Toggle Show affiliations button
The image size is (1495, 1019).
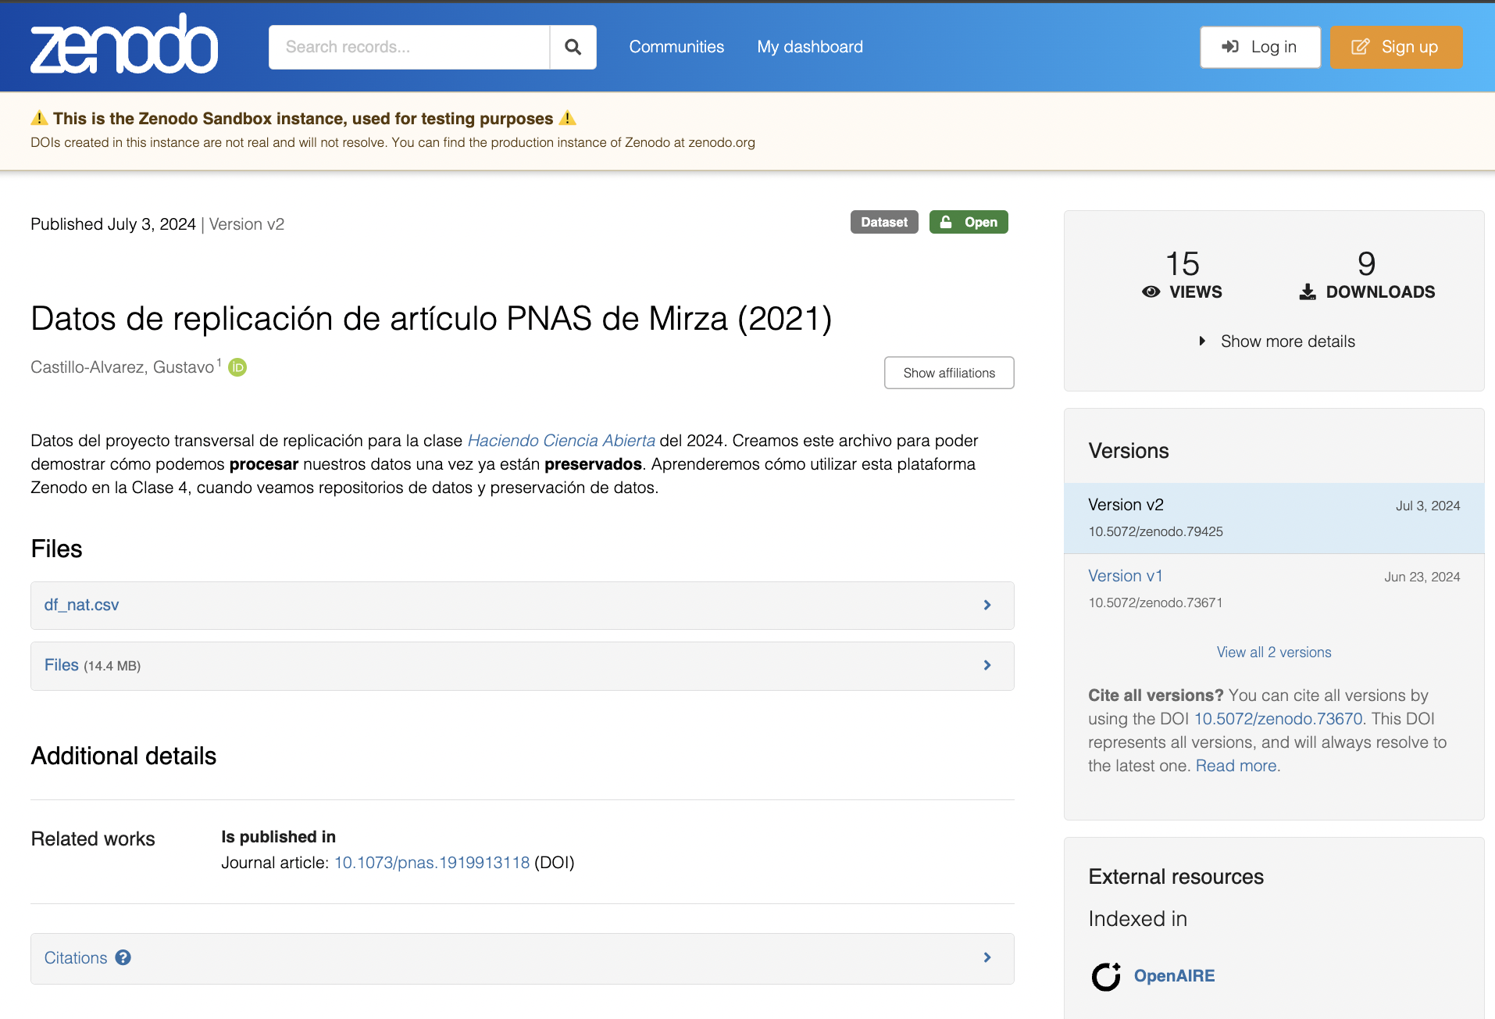point(948,373)
